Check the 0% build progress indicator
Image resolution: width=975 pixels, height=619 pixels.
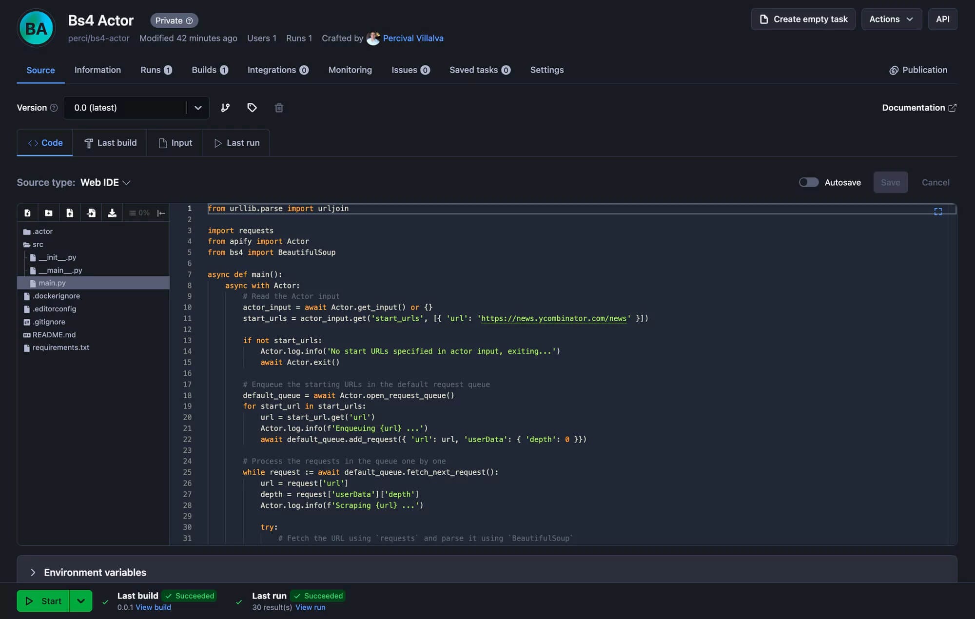point(140,213)
